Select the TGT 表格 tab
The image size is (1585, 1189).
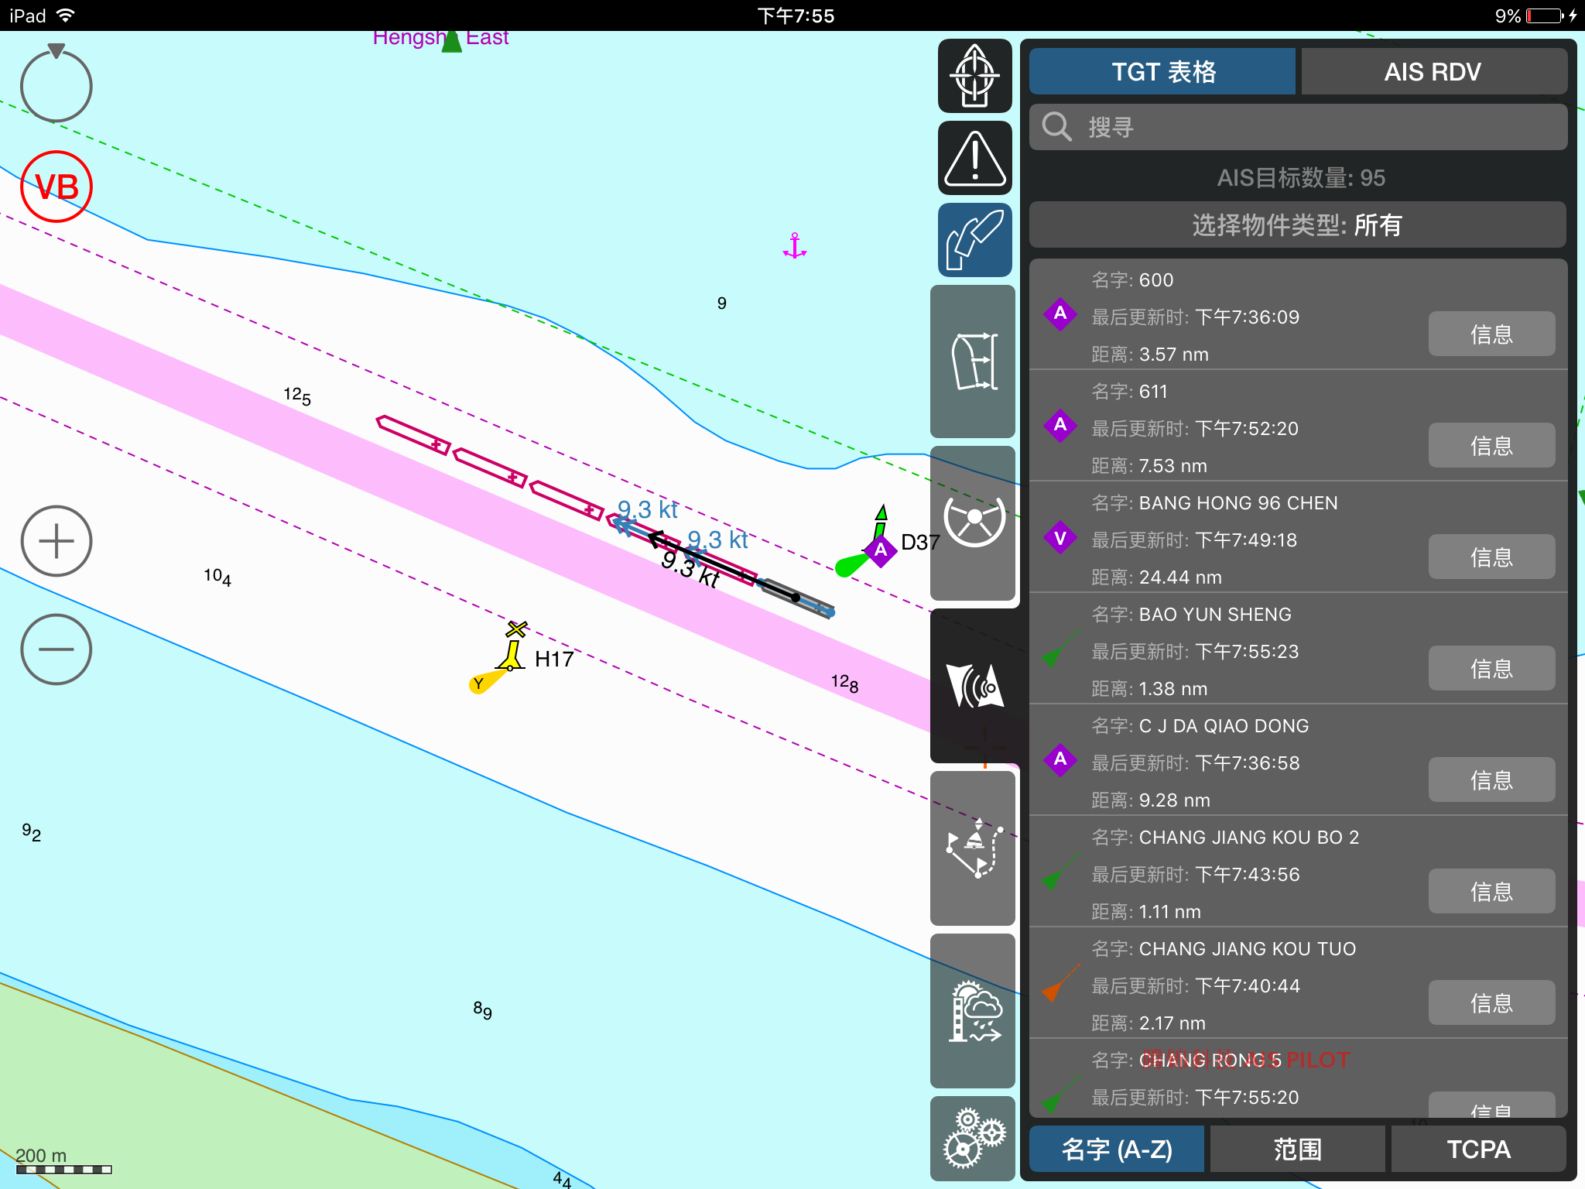pyautogui.click(x=1162, y=72)
